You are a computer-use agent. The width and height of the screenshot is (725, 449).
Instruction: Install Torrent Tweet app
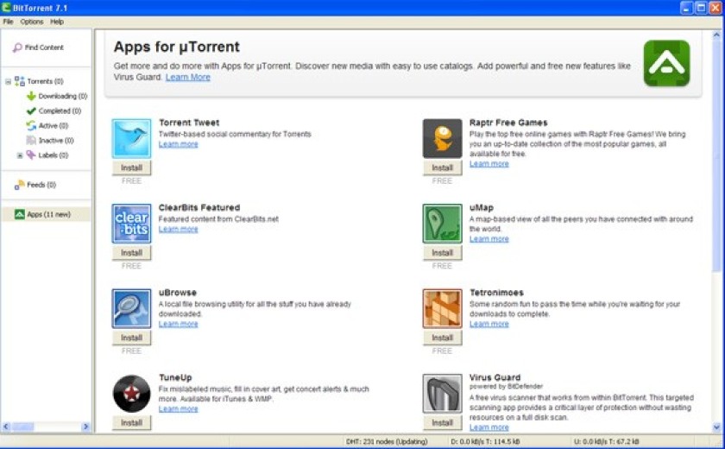[x=131, y=168]
